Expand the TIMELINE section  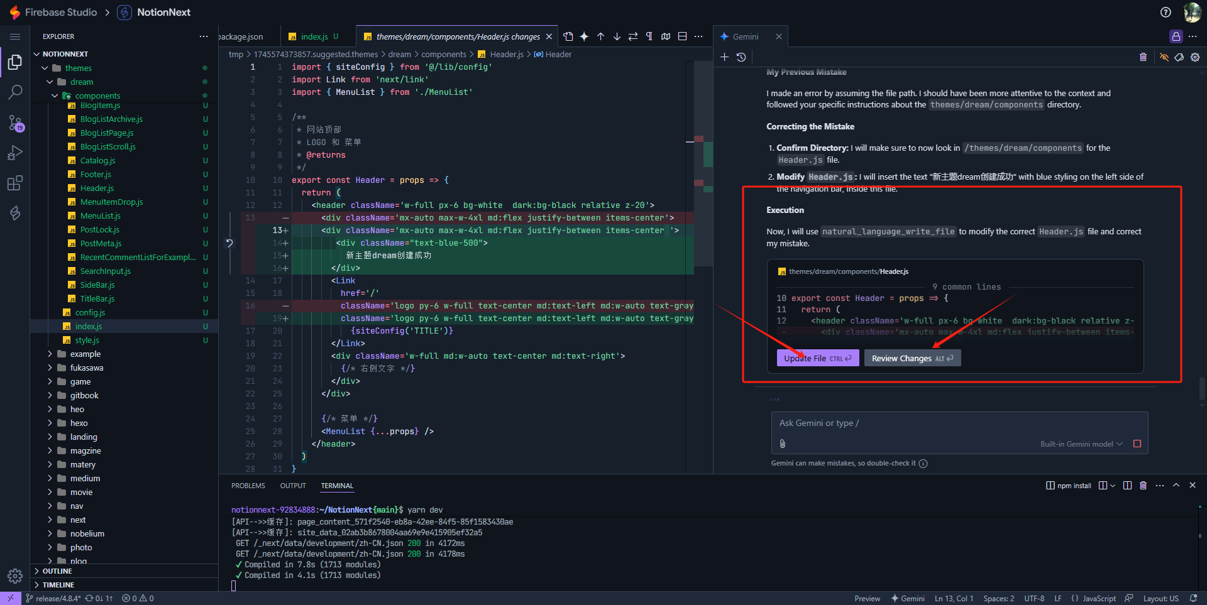124,585
